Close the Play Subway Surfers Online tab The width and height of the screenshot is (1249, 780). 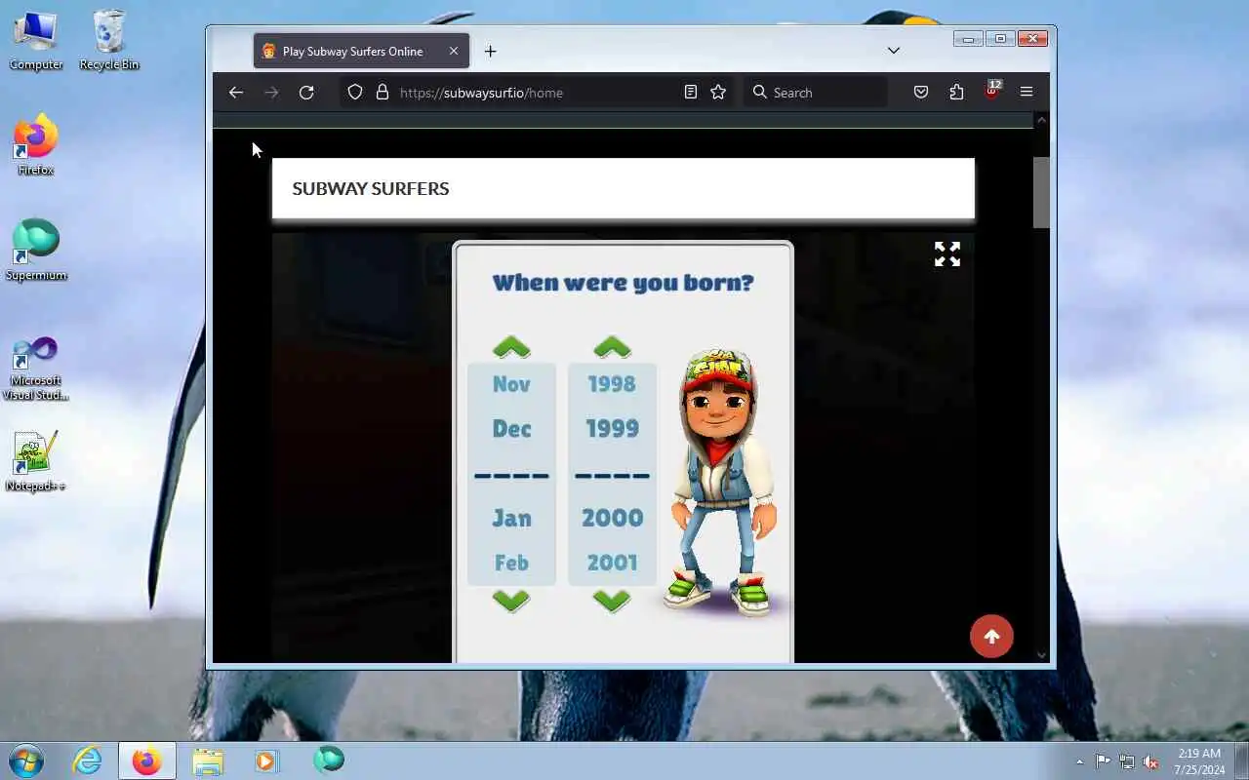454,51
